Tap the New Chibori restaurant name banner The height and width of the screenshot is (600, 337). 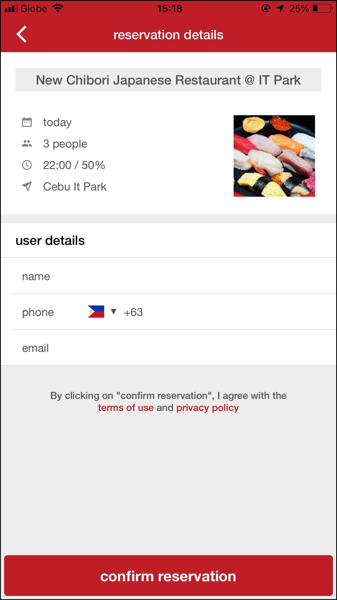coord(168,80)
